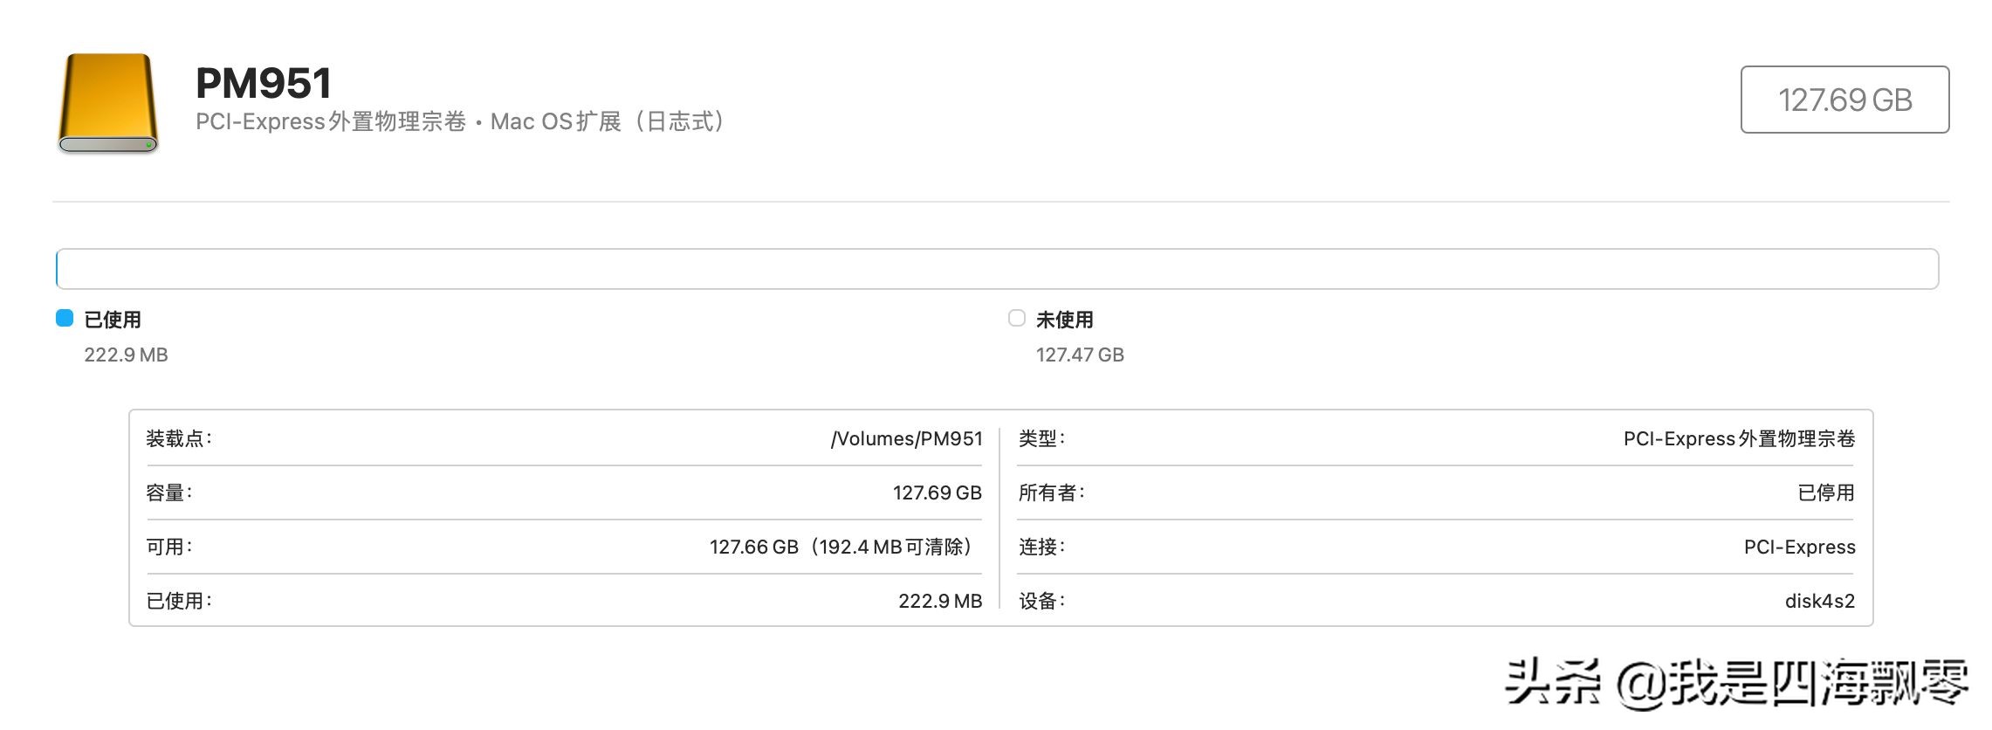Click the 127.69 GB capacity badge
Screen dimensions: 1992x730
pyautogui.click(x=1843, y=99)
